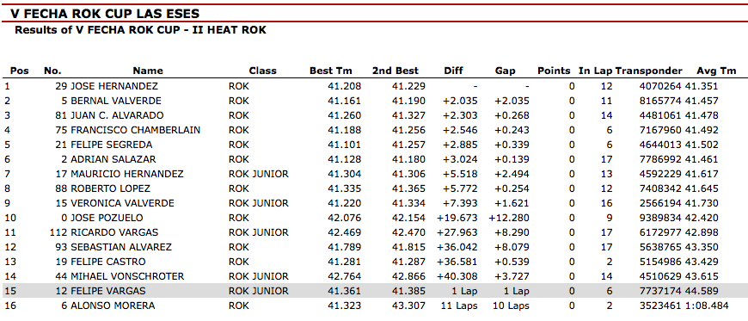
Task: Select FELIPE SEGREDA best time 41.101
Action: pyautogui.click(x=345, y=145)
